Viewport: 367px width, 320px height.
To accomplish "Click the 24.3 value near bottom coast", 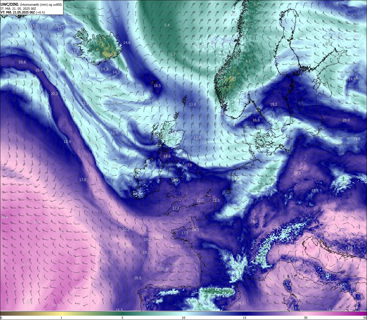I will [x=240, y=303].
